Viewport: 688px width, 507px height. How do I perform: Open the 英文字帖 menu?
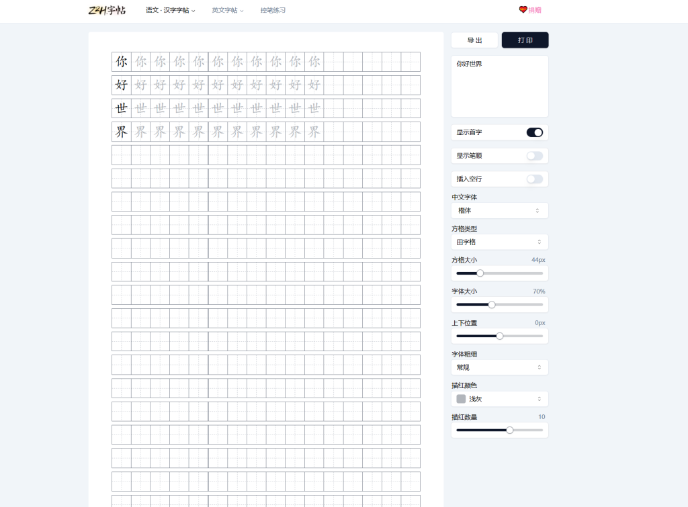click(226, 11)
